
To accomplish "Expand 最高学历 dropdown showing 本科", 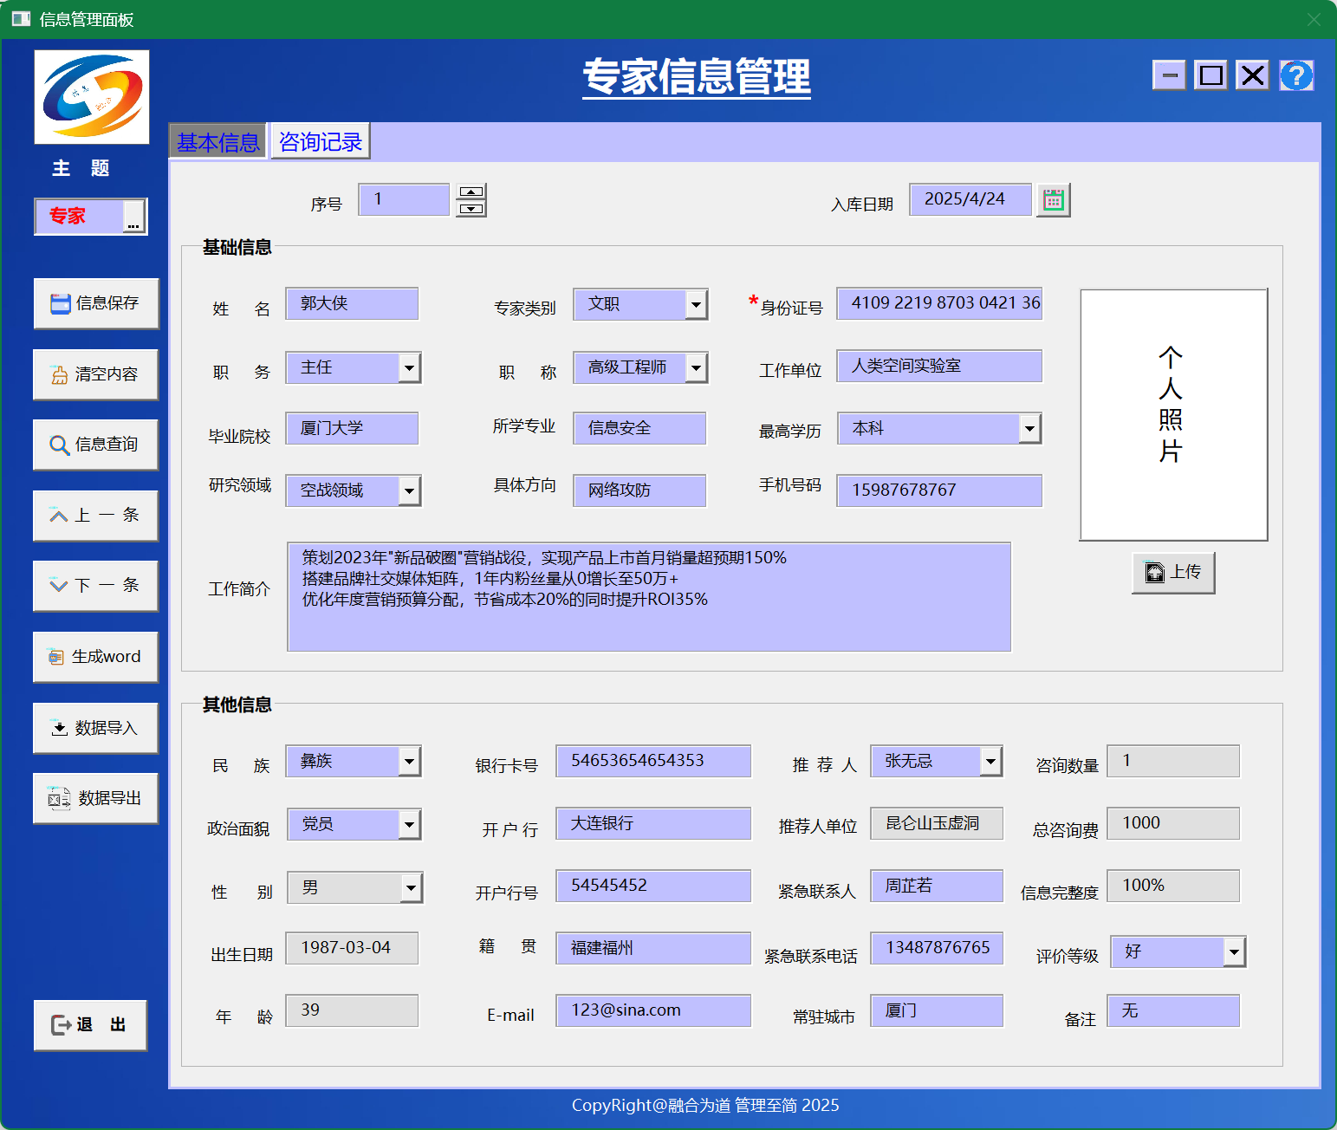I will tap(1029, 429).
